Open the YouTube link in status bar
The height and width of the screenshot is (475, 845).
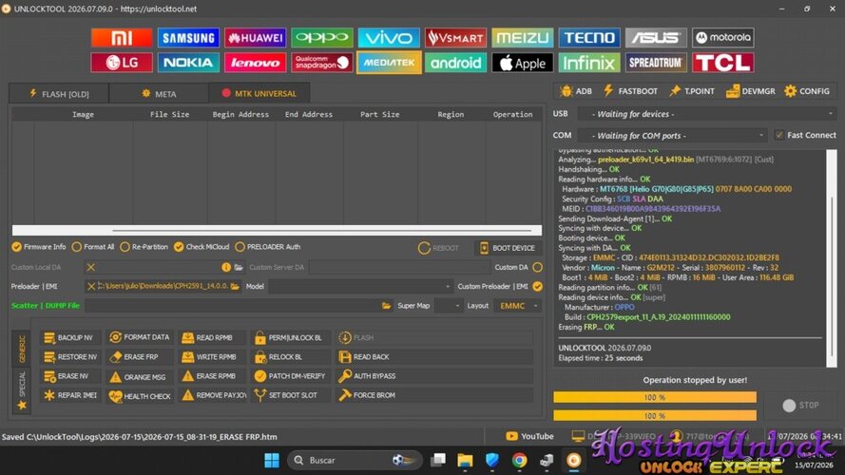[529, 436]
